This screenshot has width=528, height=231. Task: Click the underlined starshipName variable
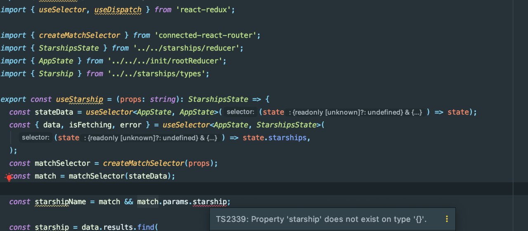(x=60, y=202)
